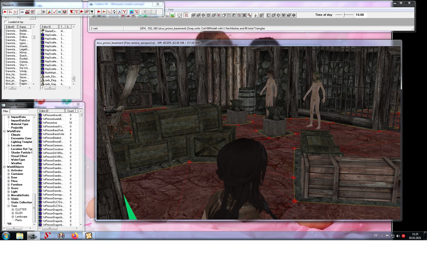Expand the Location tree node

(9, 146)
